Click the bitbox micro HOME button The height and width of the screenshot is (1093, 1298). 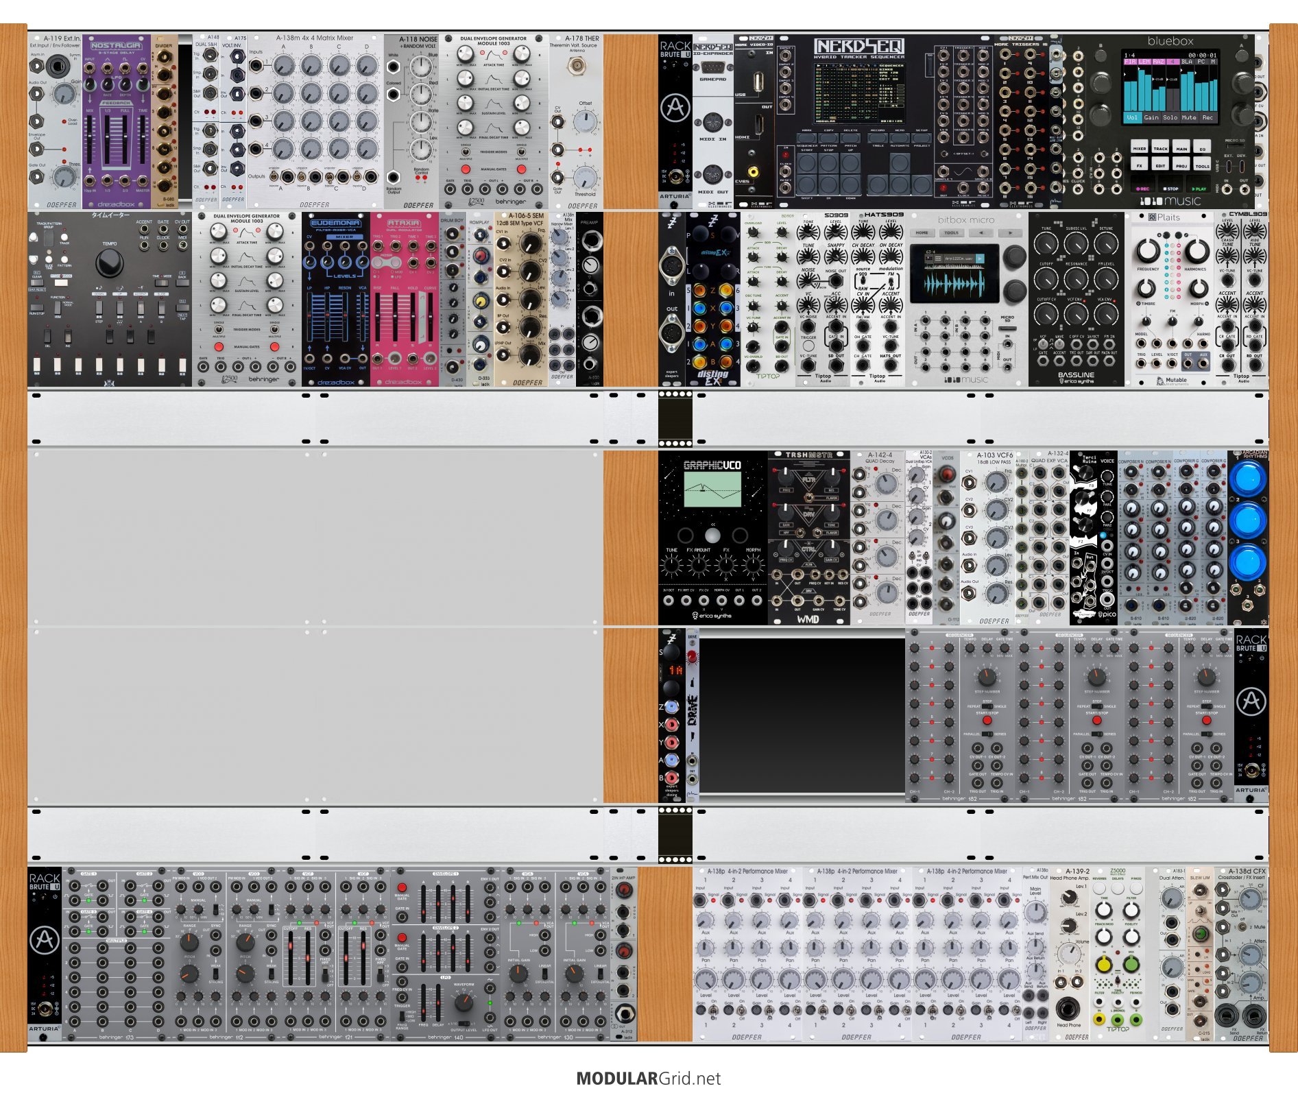pos(922,232)
